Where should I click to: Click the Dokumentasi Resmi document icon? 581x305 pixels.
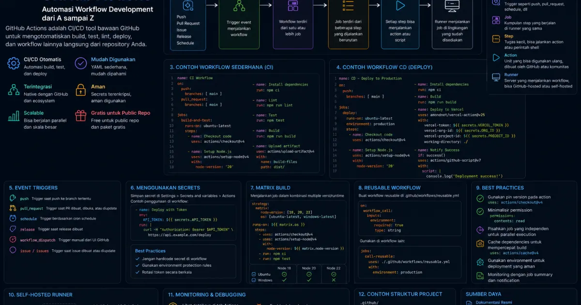(x=468, y=303)
